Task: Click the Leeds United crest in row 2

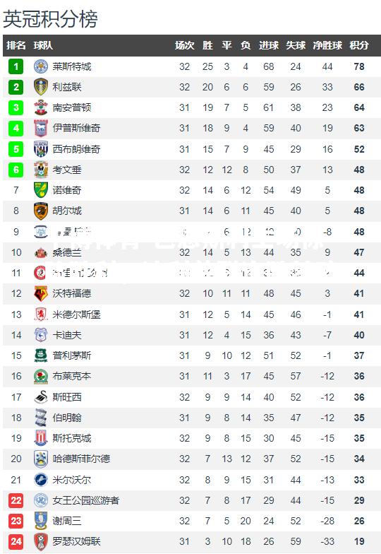Action: (41, 87)
